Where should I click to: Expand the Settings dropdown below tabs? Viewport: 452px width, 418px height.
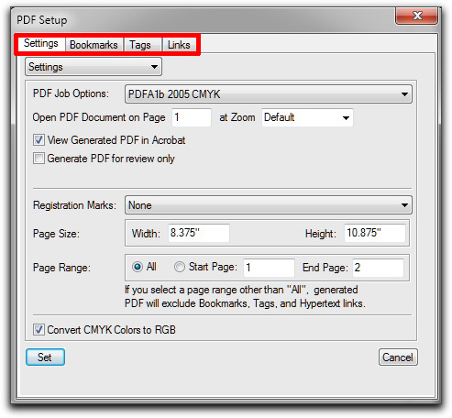click(94, 67)
